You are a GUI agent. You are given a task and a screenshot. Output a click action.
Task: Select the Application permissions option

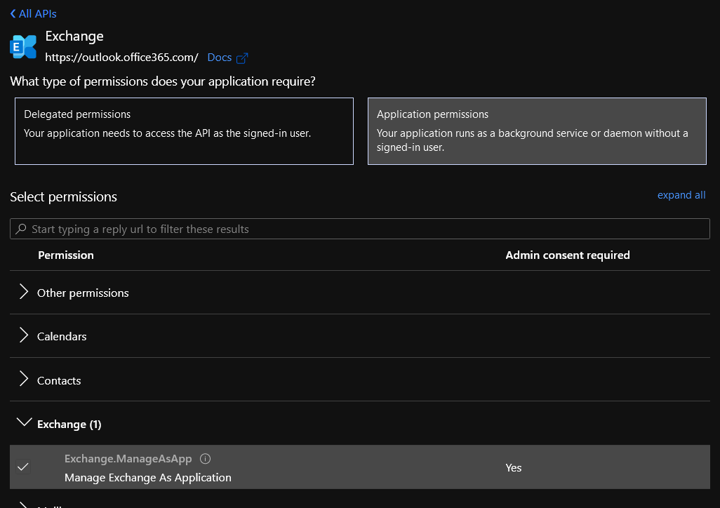[537, 131]
